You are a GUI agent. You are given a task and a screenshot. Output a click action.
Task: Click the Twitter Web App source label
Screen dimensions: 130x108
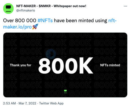51,103
